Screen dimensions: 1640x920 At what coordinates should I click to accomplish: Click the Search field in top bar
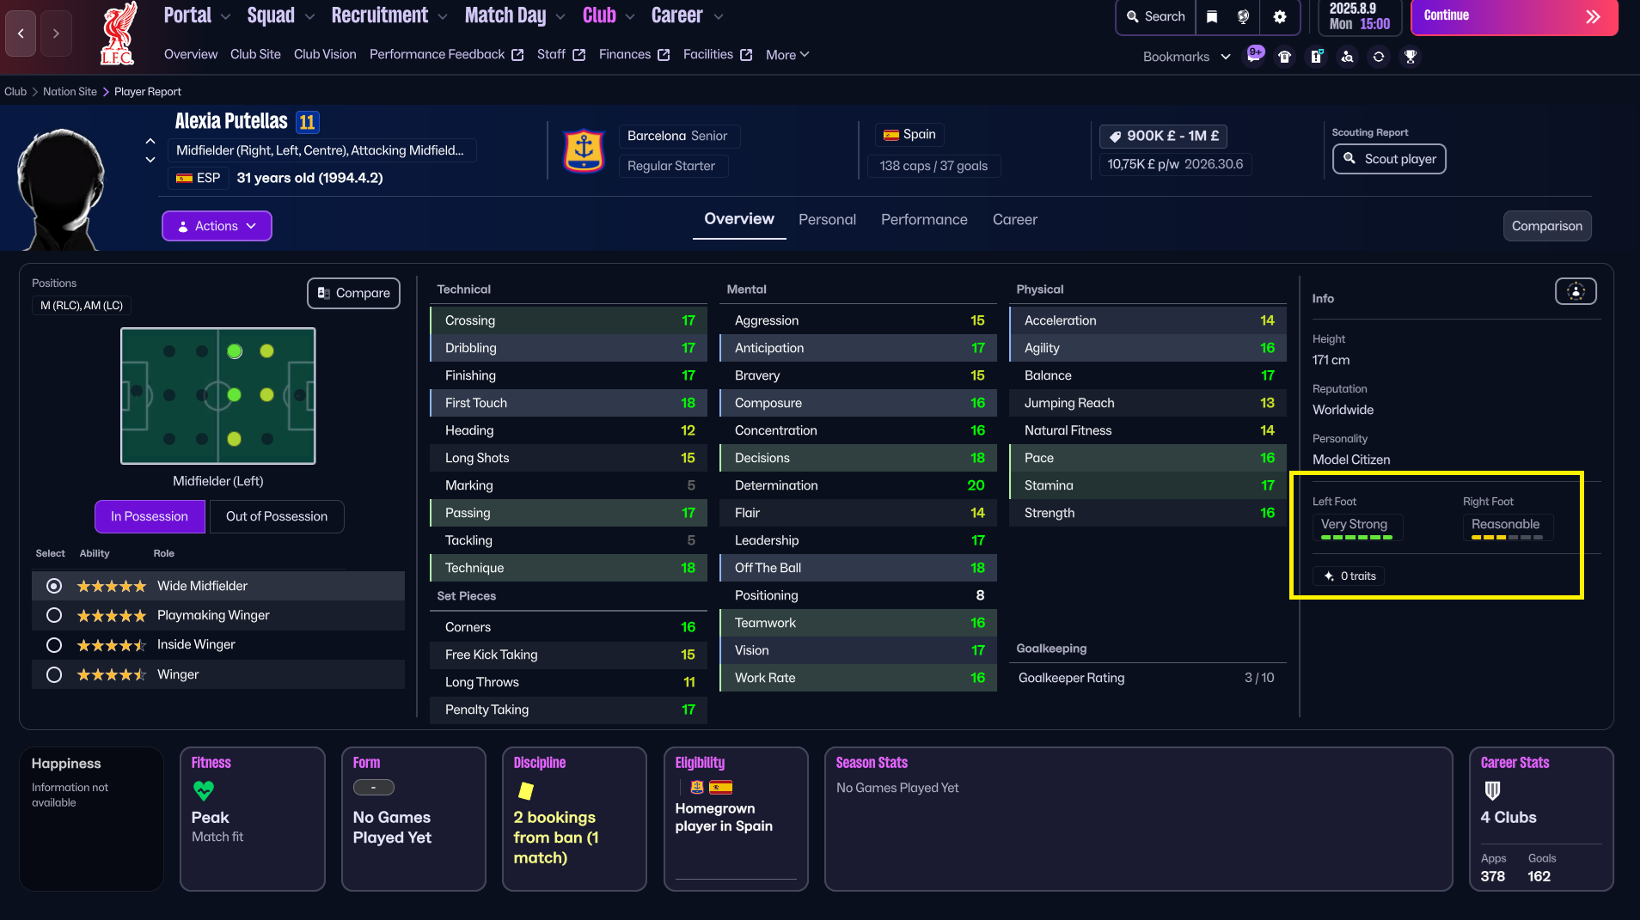click(x=1155, y=17)
